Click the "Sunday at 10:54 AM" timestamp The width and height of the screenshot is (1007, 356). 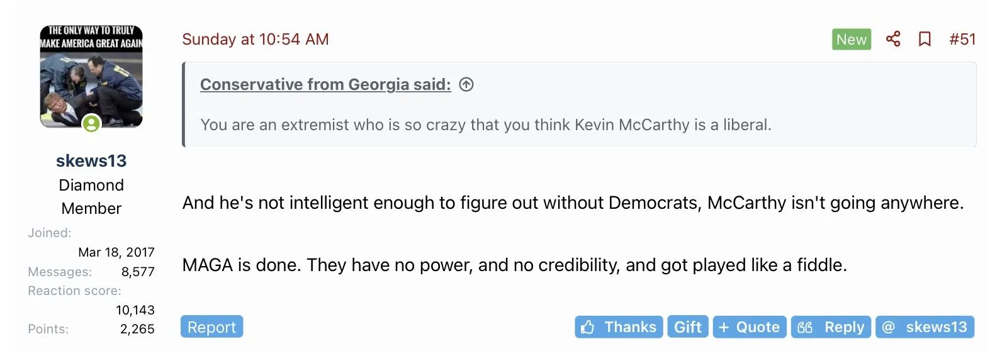256,39
